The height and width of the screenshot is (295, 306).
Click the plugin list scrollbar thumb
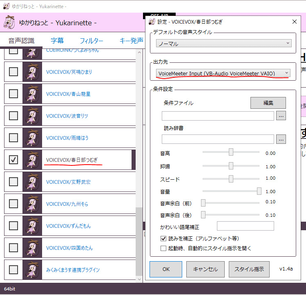click(139, 242)
